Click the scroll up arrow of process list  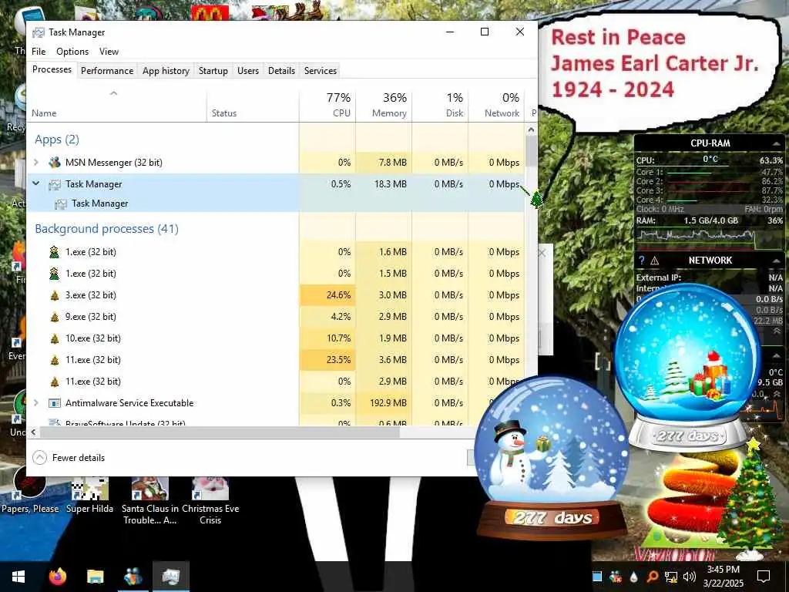coord(531,129)
